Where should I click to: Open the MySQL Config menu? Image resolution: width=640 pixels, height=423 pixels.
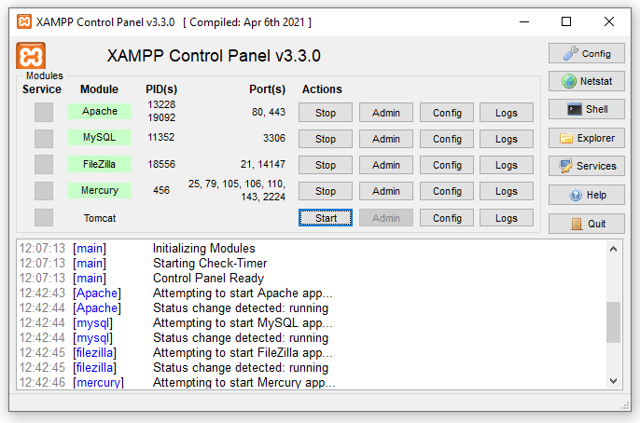(x=447, y=139)
